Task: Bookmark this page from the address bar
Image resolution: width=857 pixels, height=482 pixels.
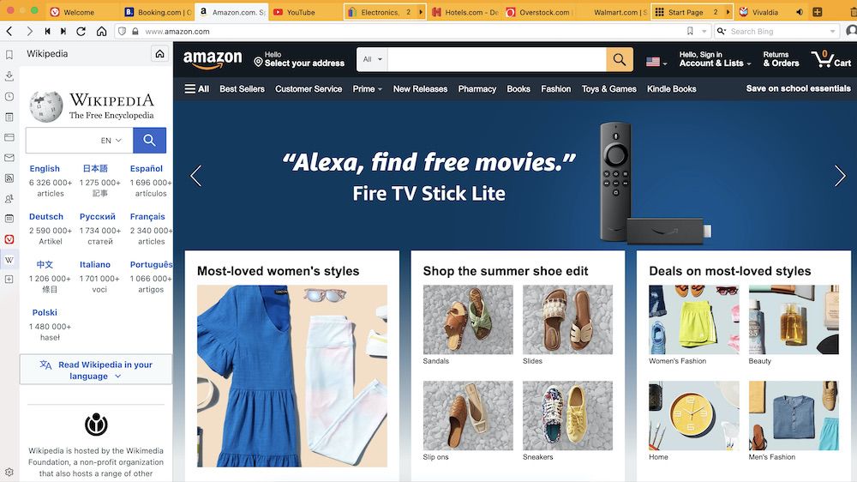Action: pyautogui.click(x=690, y=31)
